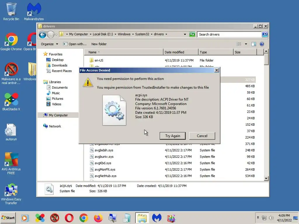Click Local Disk (C:) in the address bar

tap(103, 34)
